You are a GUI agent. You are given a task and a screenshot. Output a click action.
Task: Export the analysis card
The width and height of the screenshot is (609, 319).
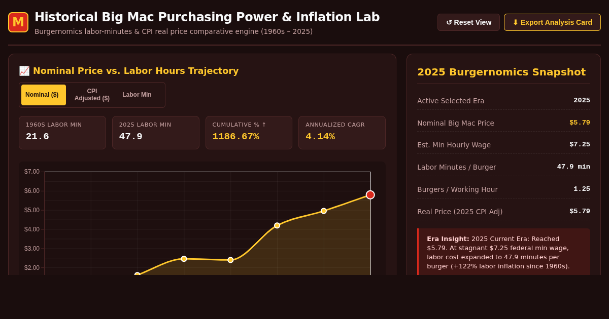click(x=552, y=22)
